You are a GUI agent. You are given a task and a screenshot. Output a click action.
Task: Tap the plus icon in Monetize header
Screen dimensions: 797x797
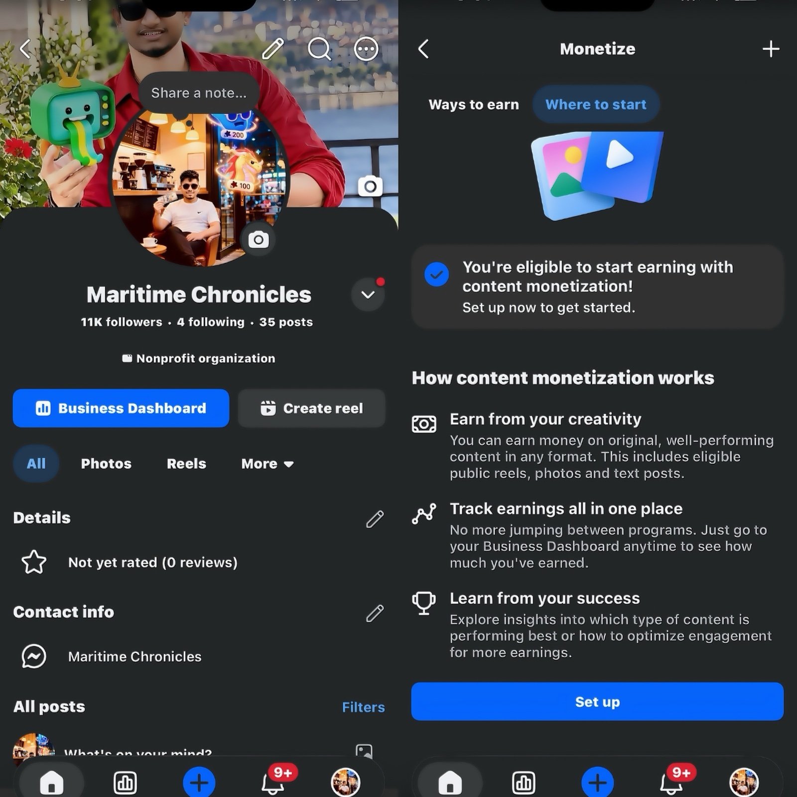tap(771, 49)
